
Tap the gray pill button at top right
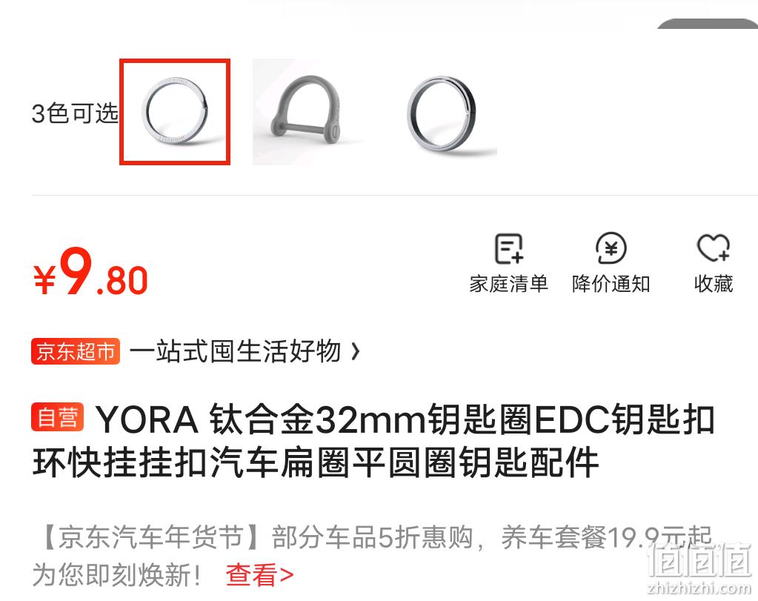pyautogui.click(x=707, y=23)
